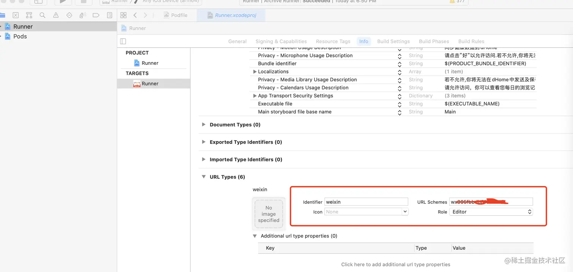The image size is (573, 272).
Task: Click the Calendars Usage Description stepper
Action: (x=399, y=88)
